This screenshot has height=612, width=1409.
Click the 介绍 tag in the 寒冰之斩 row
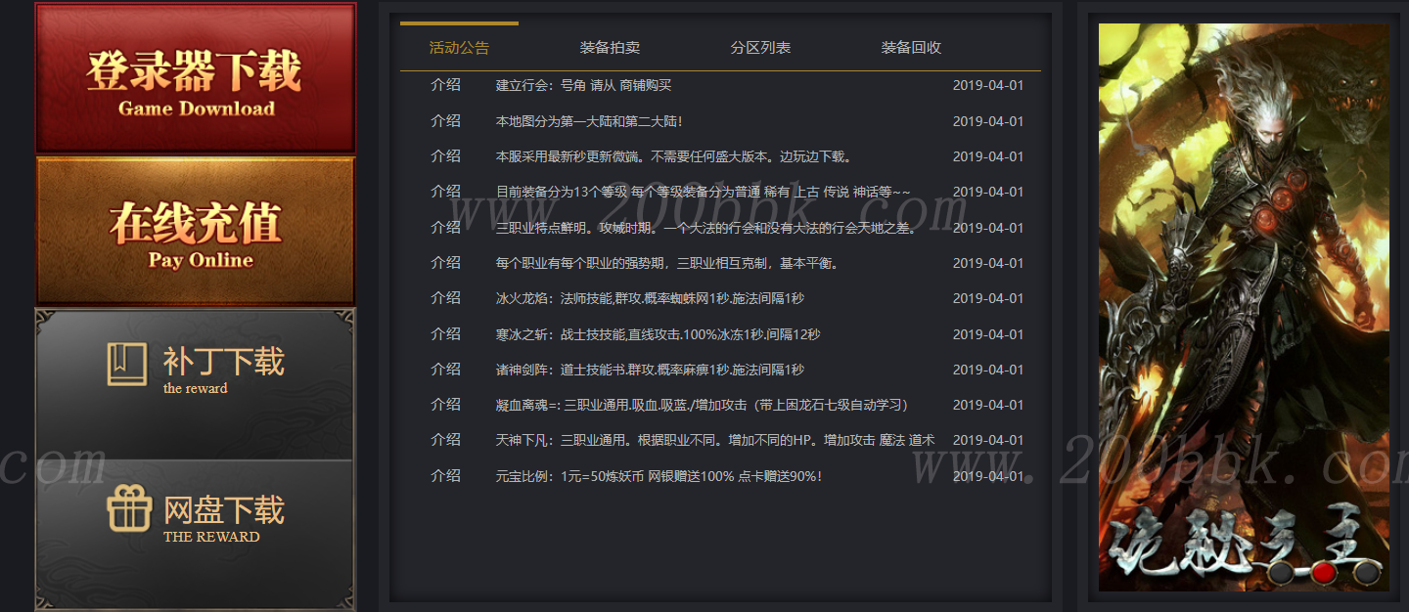click(x=445, y=334)
